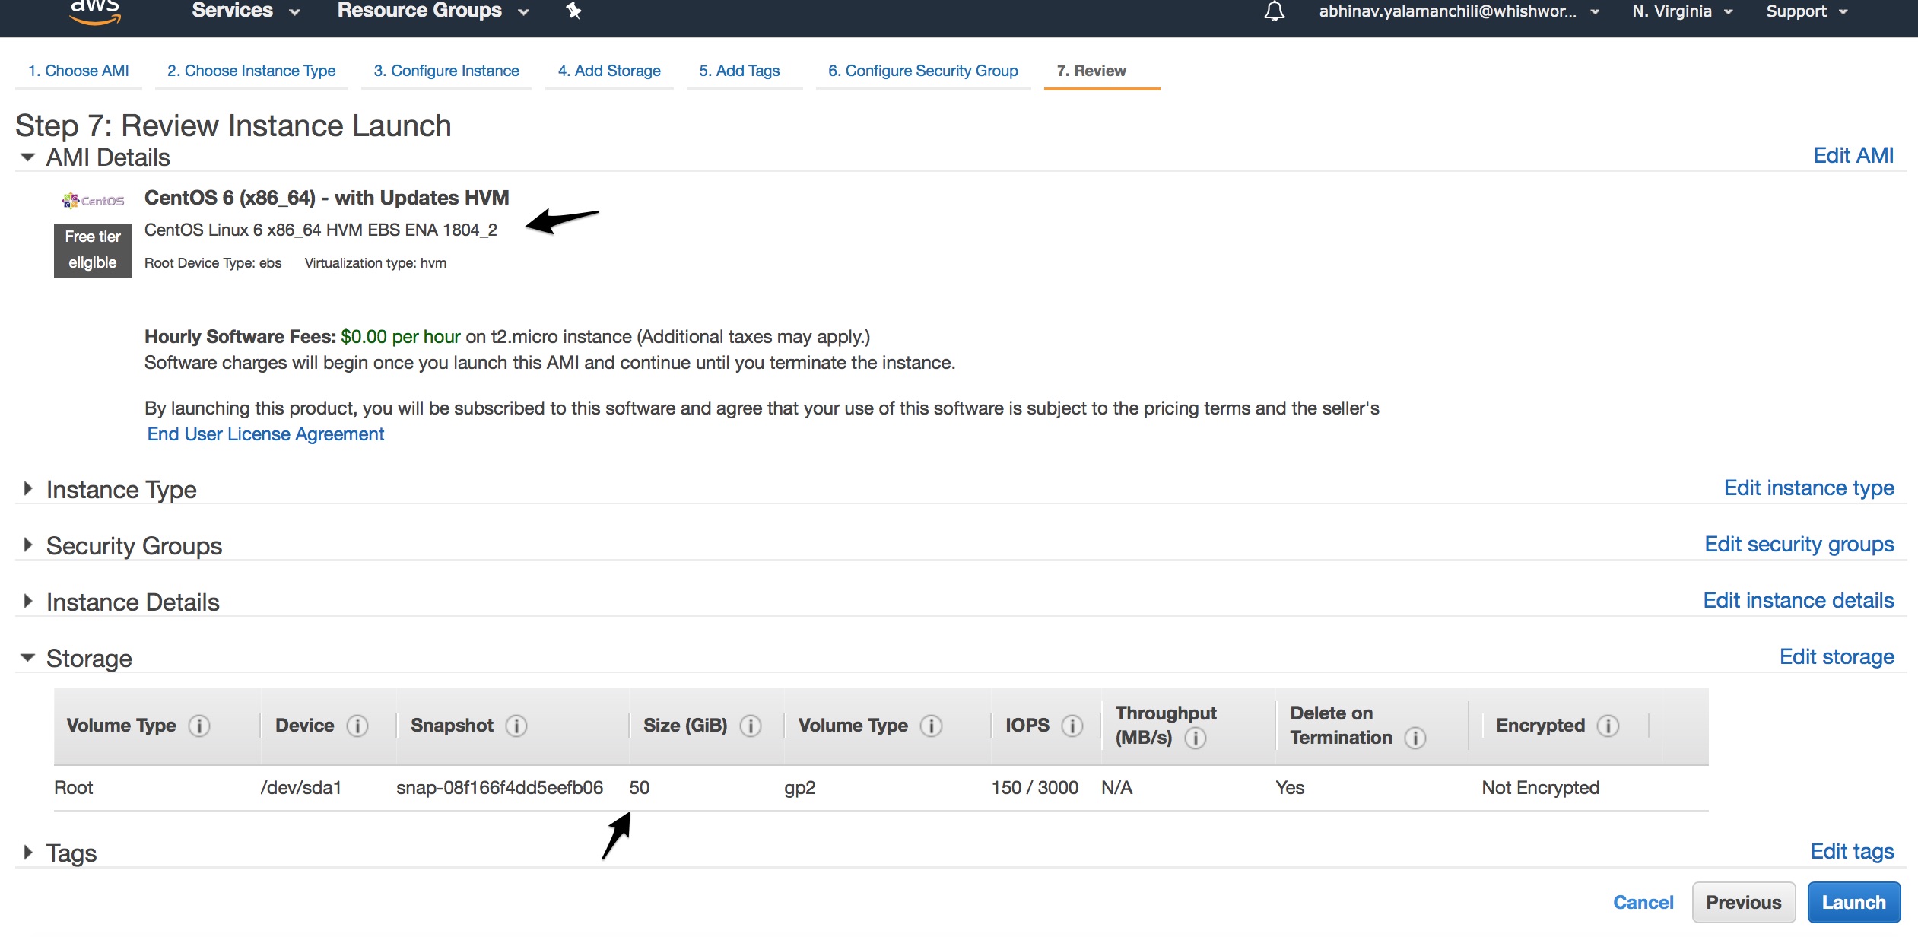Click the Edit storage link
Viewport: 1918px width, 937px height.
[1837, 656]
